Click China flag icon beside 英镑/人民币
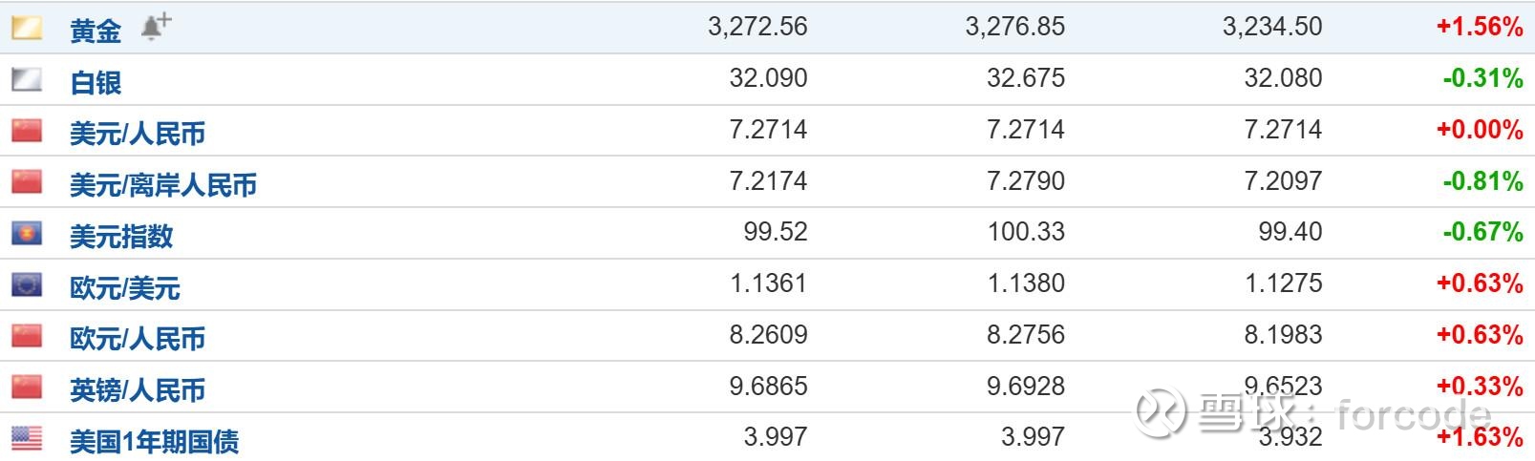The image size is (1535, 461). pos(27,388)
